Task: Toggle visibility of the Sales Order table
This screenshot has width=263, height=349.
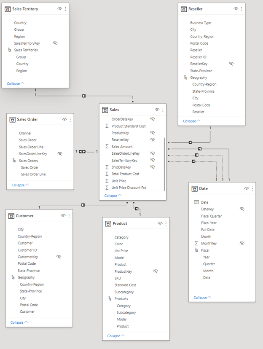Action: click(x=64, y=119)
